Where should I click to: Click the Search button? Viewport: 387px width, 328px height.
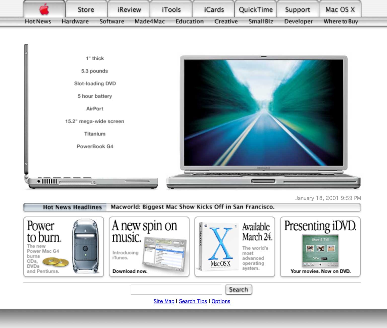click(239, 290)
